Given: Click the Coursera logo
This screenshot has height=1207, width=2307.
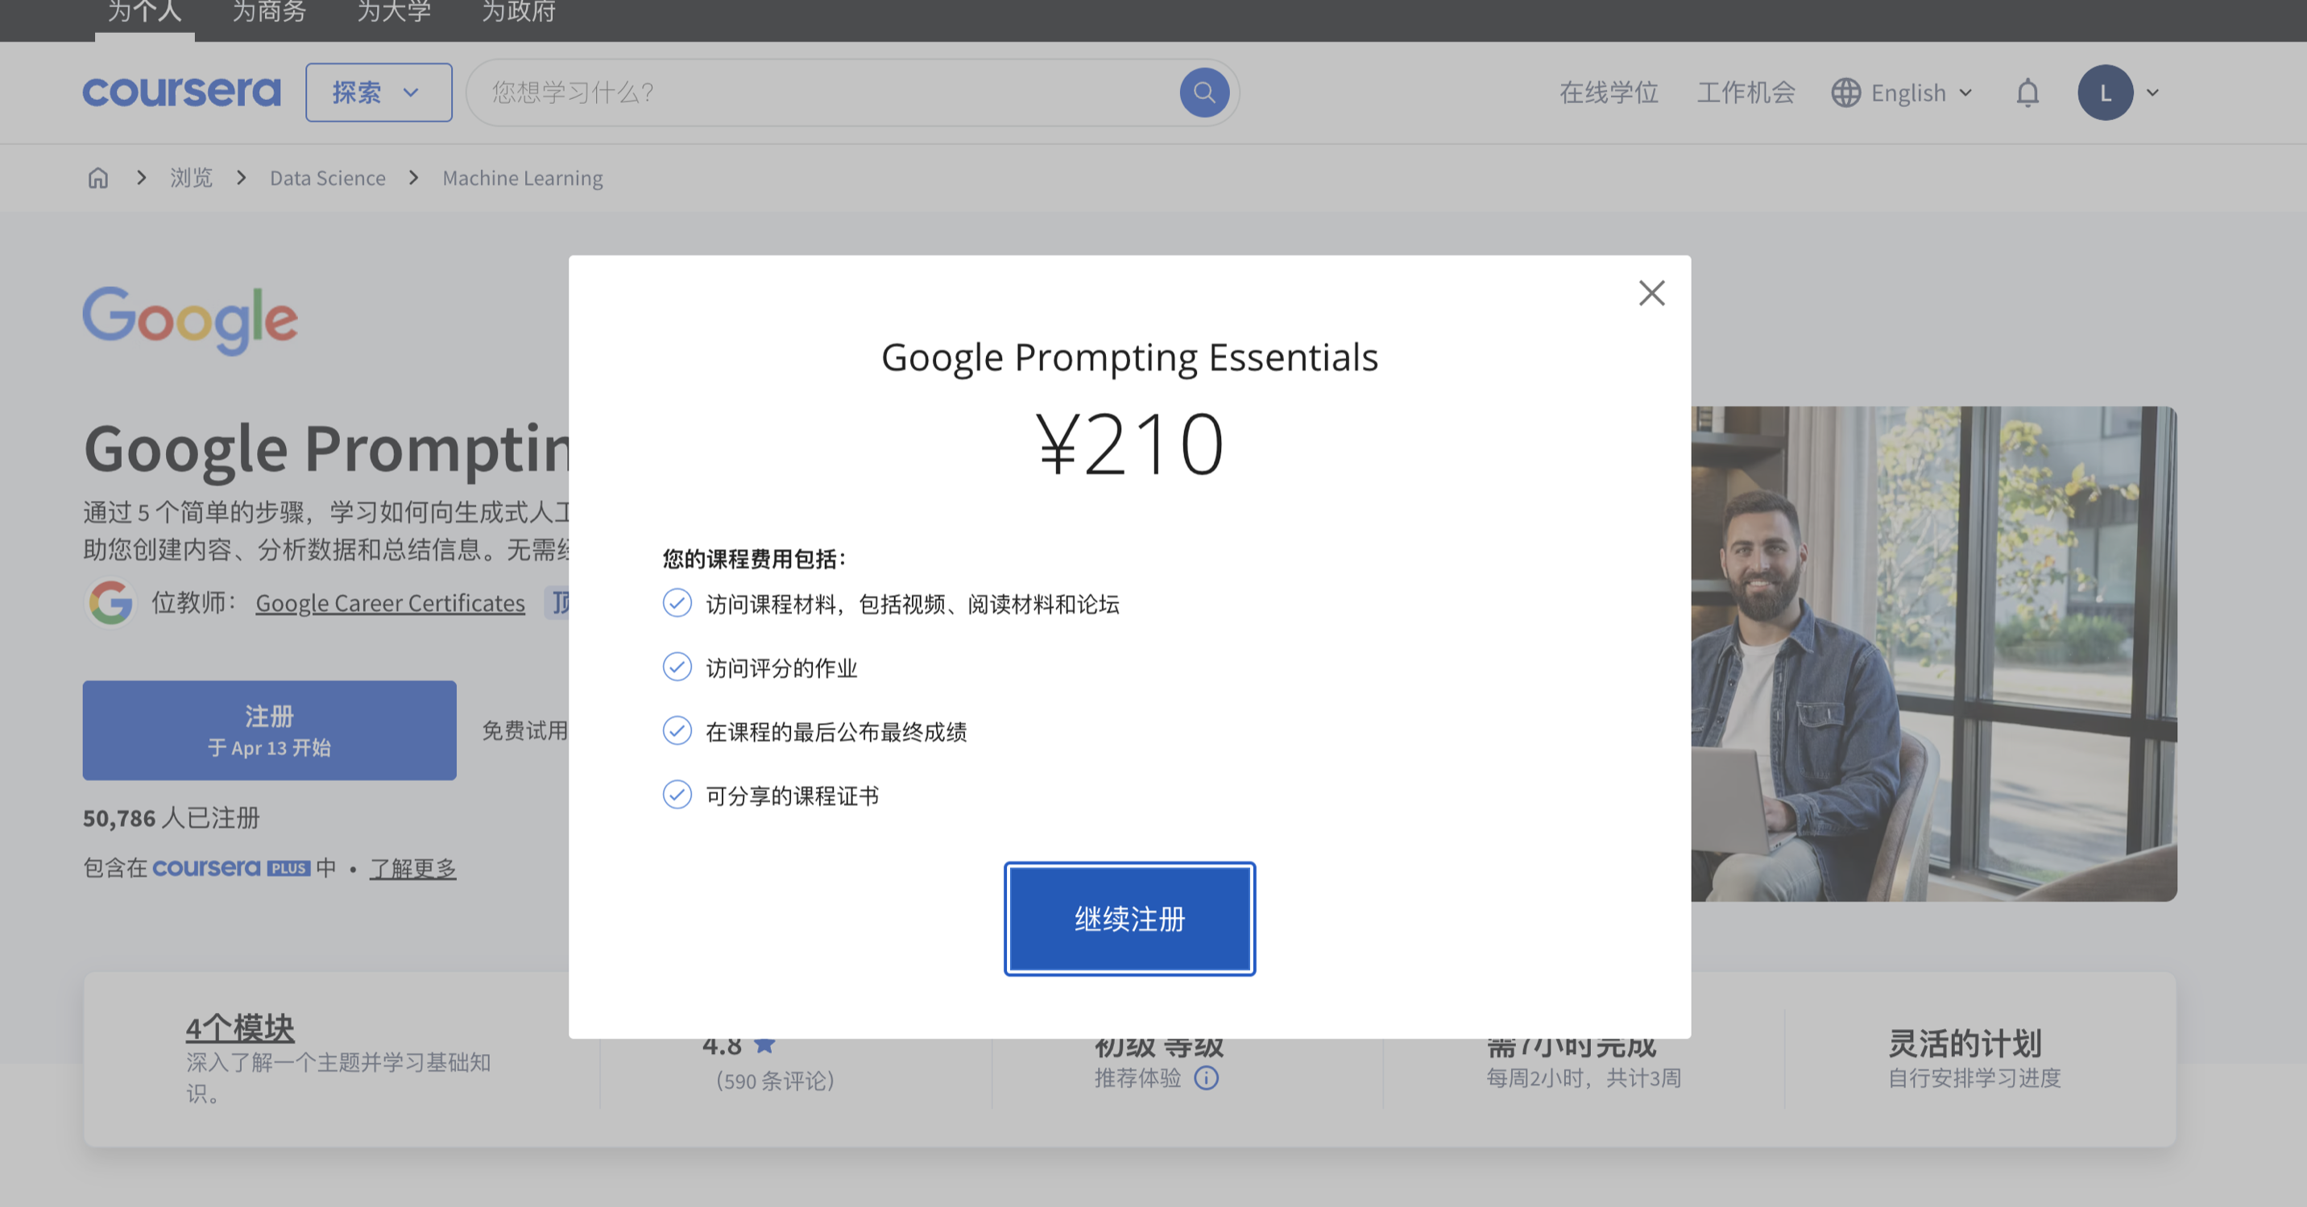Looking at the screenshot, I should pos(182,91).
